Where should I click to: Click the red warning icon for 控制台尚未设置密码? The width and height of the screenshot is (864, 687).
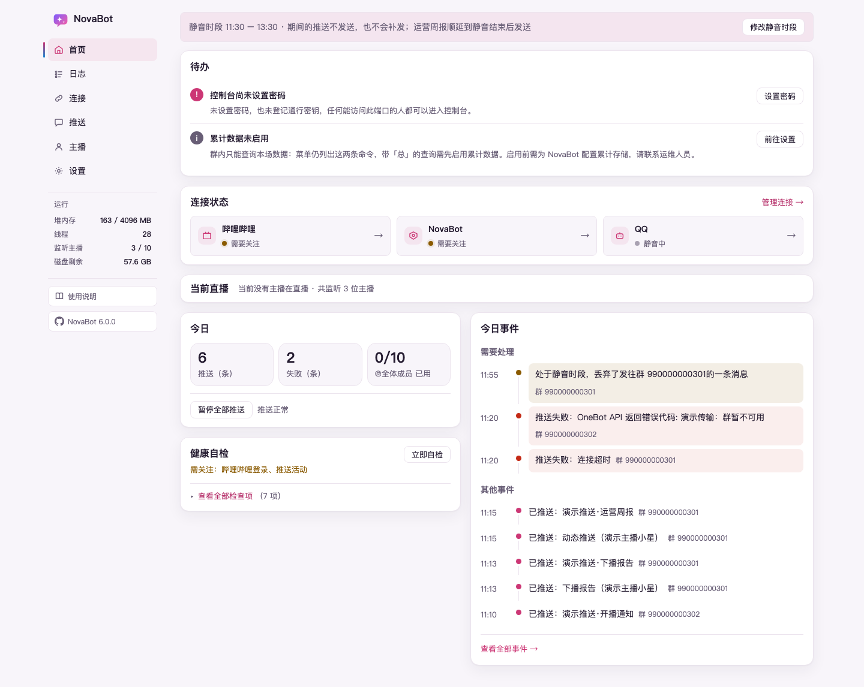coord(197,95)
